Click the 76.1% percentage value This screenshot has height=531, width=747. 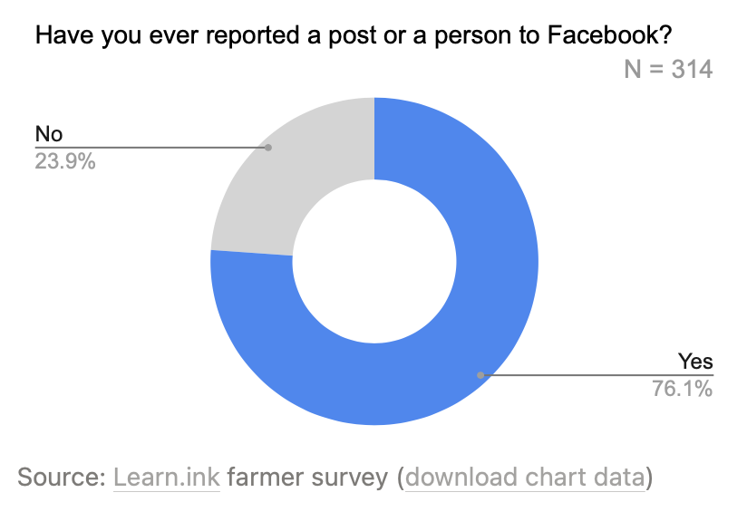(x=683, y=389)
